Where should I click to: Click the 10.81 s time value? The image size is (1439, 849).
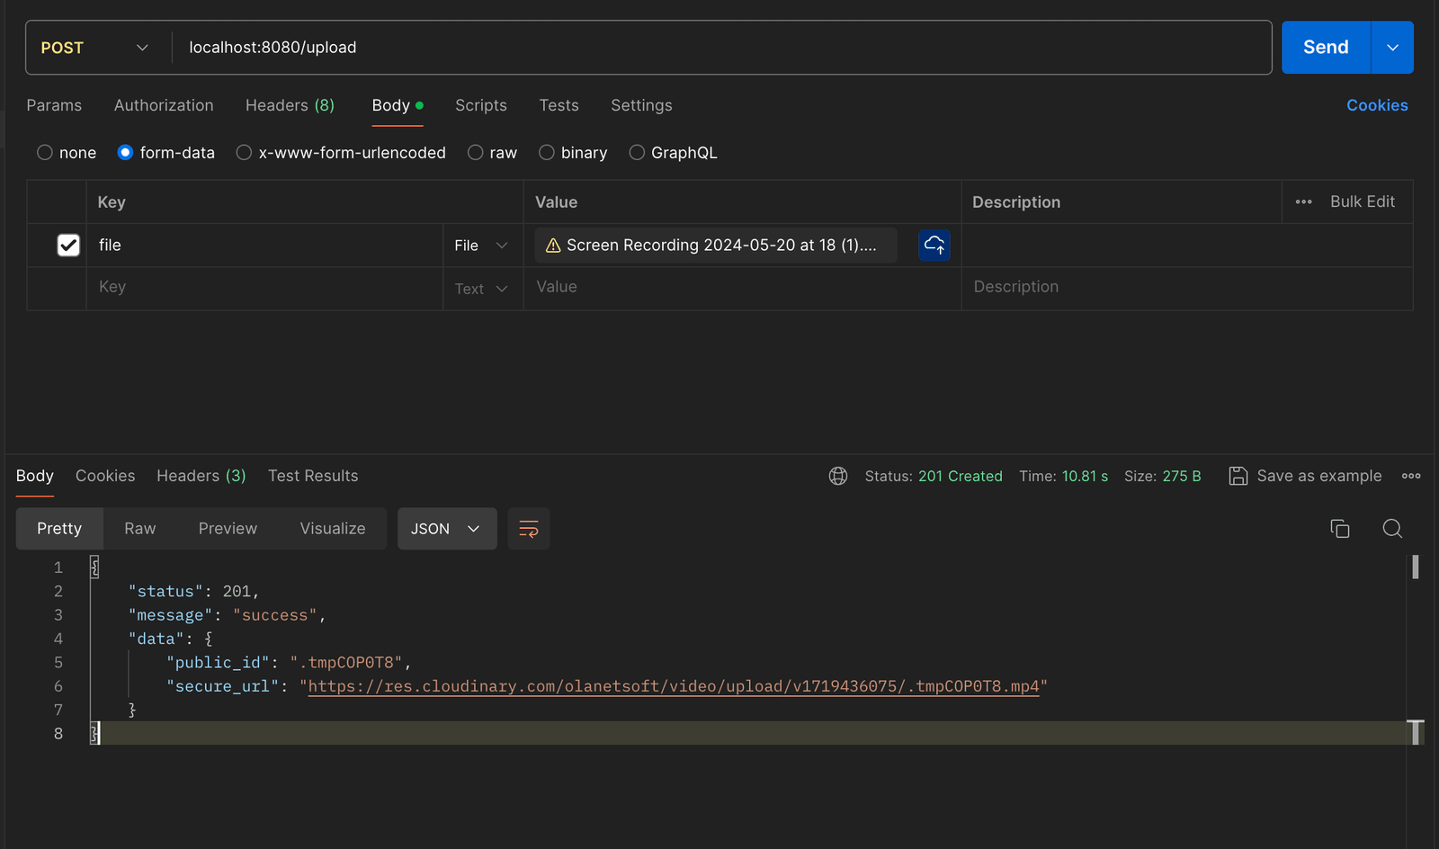pos(1085,476)
